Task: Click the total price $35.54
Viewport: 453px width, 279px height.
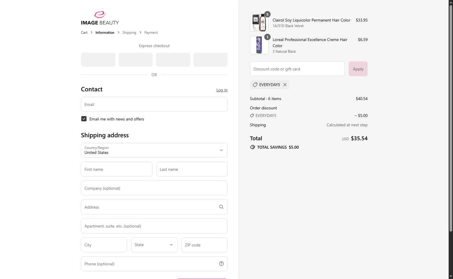Action: pos(359,138)
